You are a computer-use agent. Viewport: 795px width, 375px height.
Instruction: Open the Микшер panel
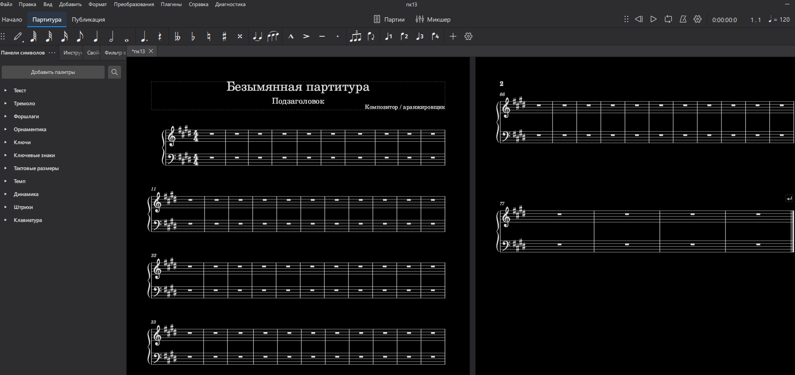[433, 19]
